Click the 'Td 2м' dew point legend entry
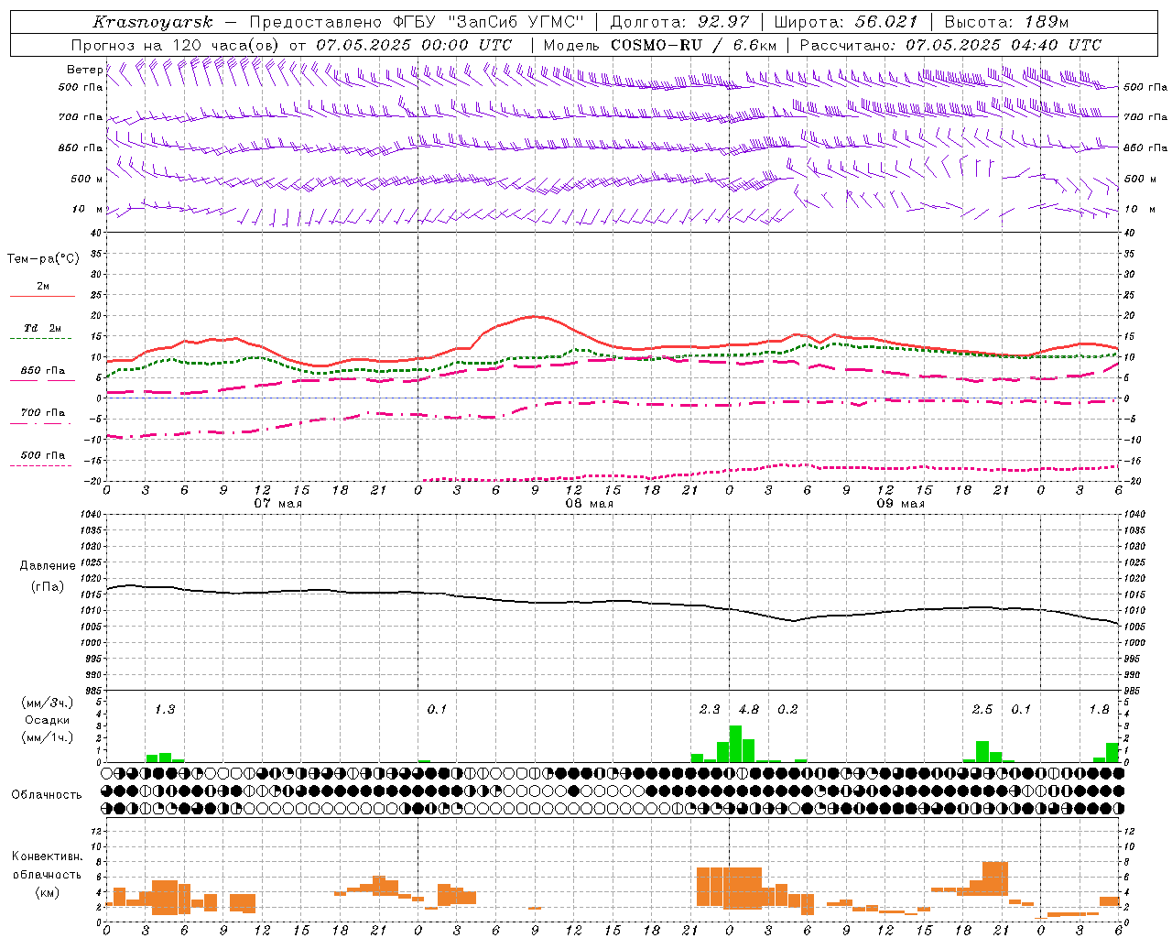Viewport: 1172px width, 938px height. tap(42, 328)
